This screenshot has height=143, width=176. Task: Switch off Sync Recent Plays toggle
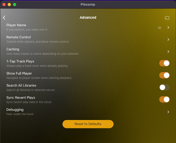[164, 99]
